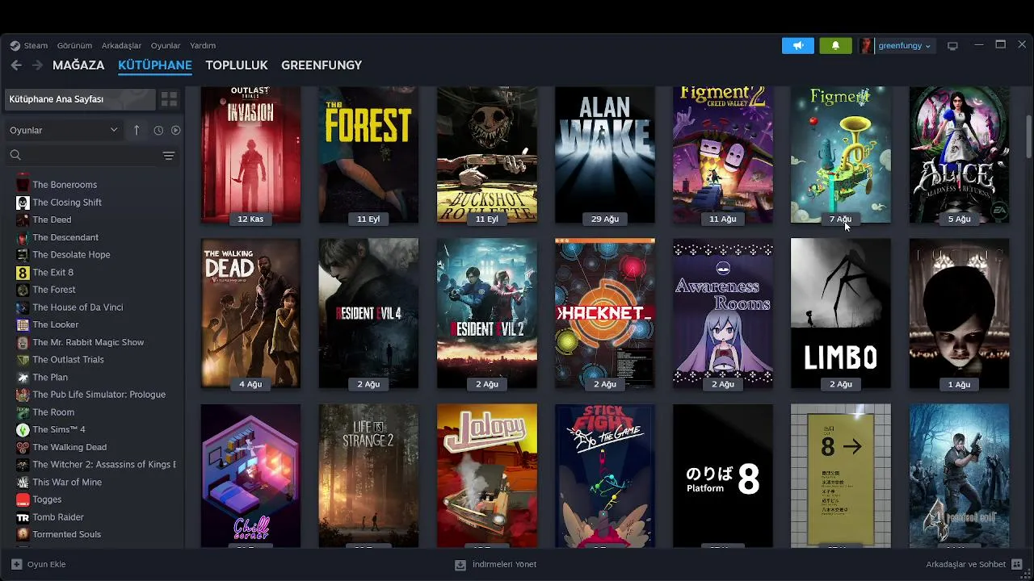Open Arkadaşlar ve Sohbet
Screen dimensions: 1034x581
(x=974, y=565)
